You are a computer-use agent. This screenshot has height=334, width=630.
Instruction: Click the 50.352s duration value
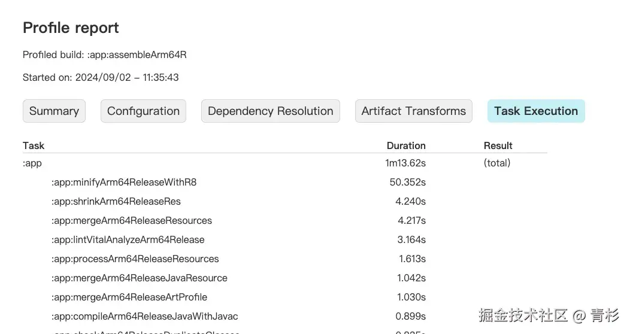tap(407, 182)
